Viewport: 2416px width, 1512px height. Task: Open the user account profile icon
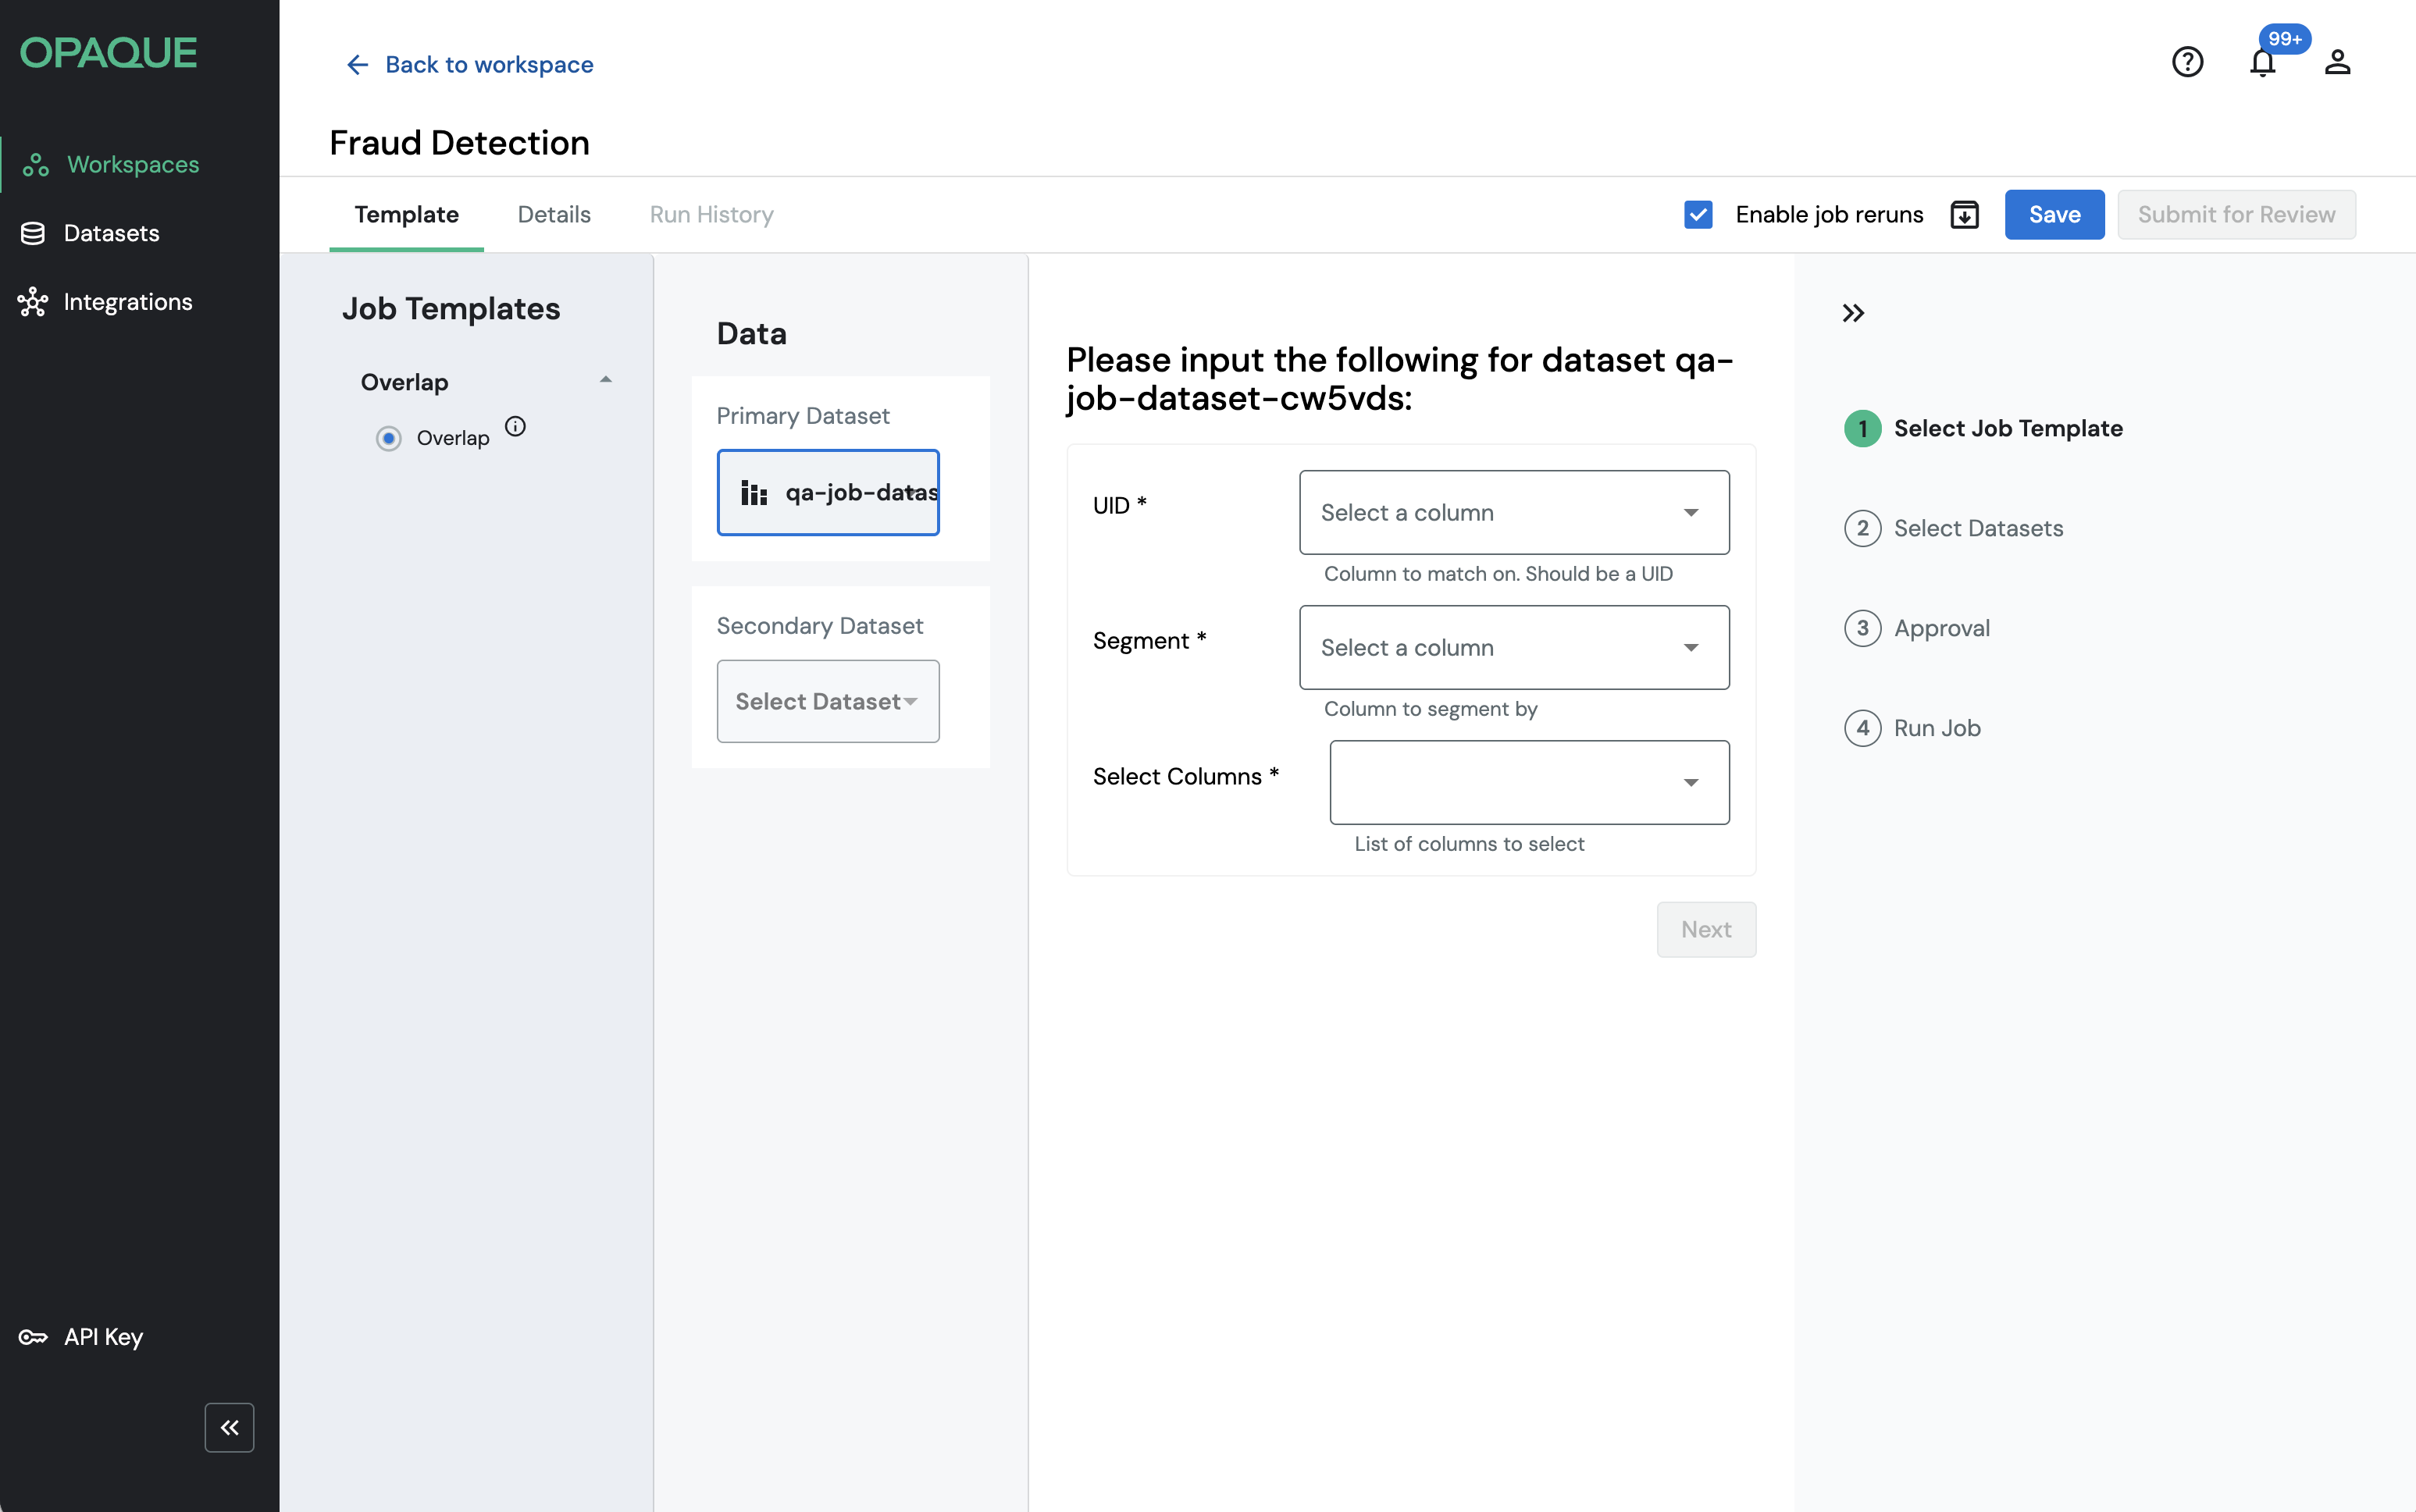(2337, 62)
